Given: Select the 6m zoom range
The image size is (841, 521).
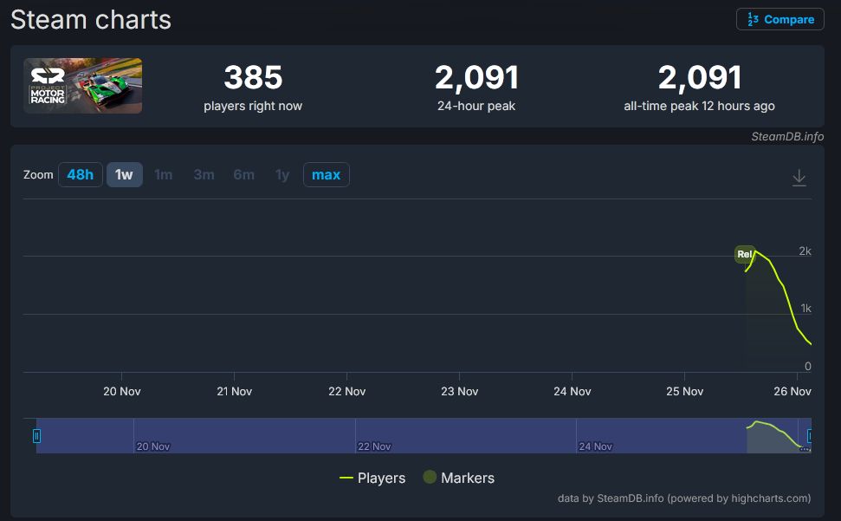Looking at the screenshot, I should [x=243, y=174].
